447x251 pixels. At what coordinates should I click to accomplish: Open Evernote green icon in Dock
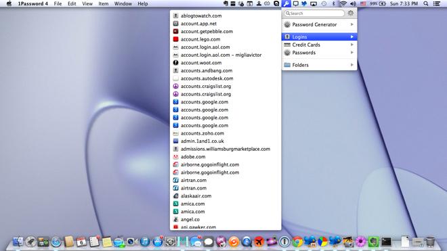point(373,242)
